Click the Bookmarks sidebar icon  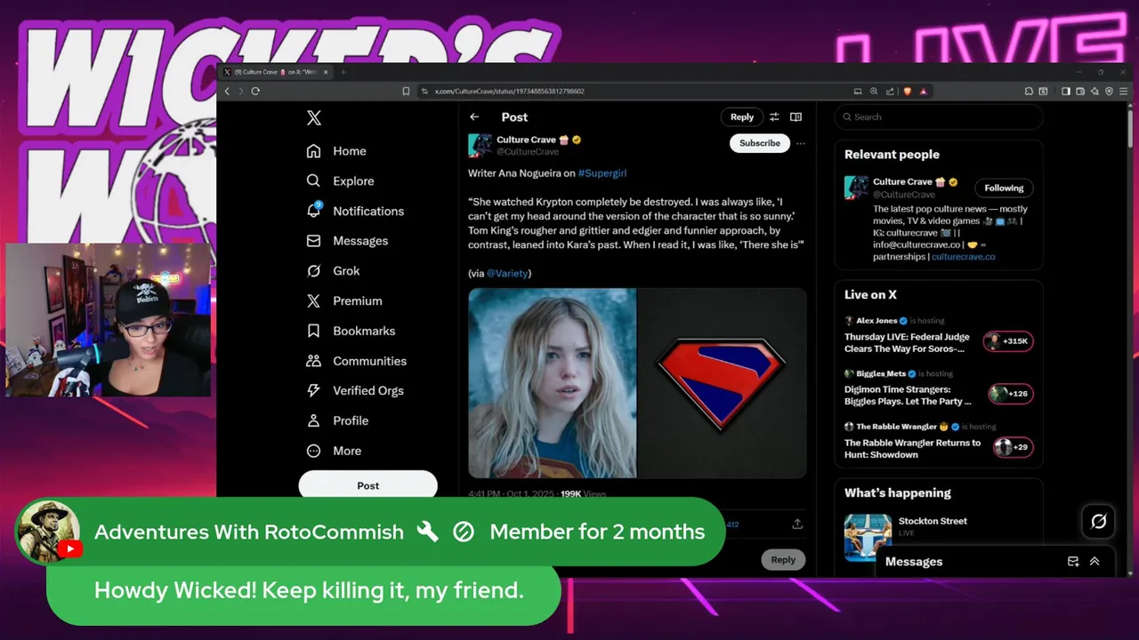click(313, 331)
